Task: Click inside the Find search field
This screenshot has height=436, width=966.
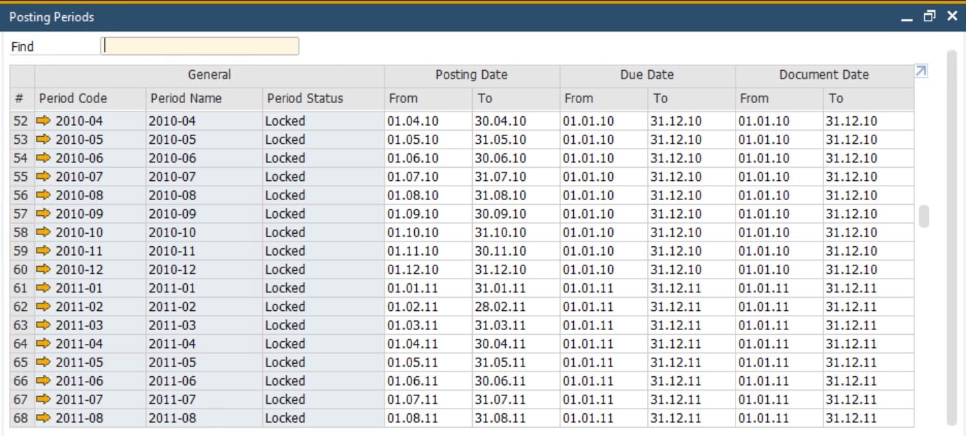Action: pyautogui.click(x=200, y=46)
